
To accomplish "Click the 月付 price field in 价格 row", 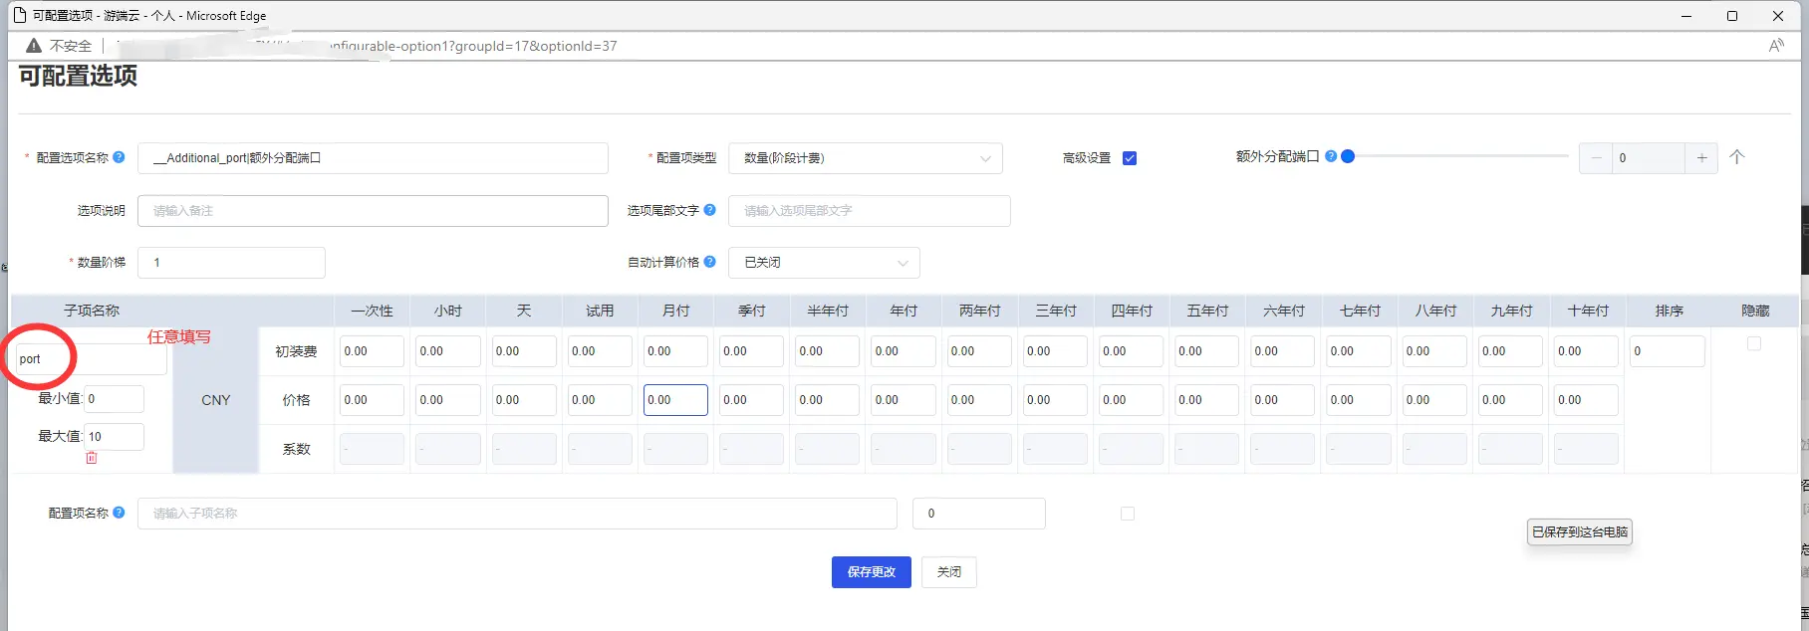I will coord(675,400).
